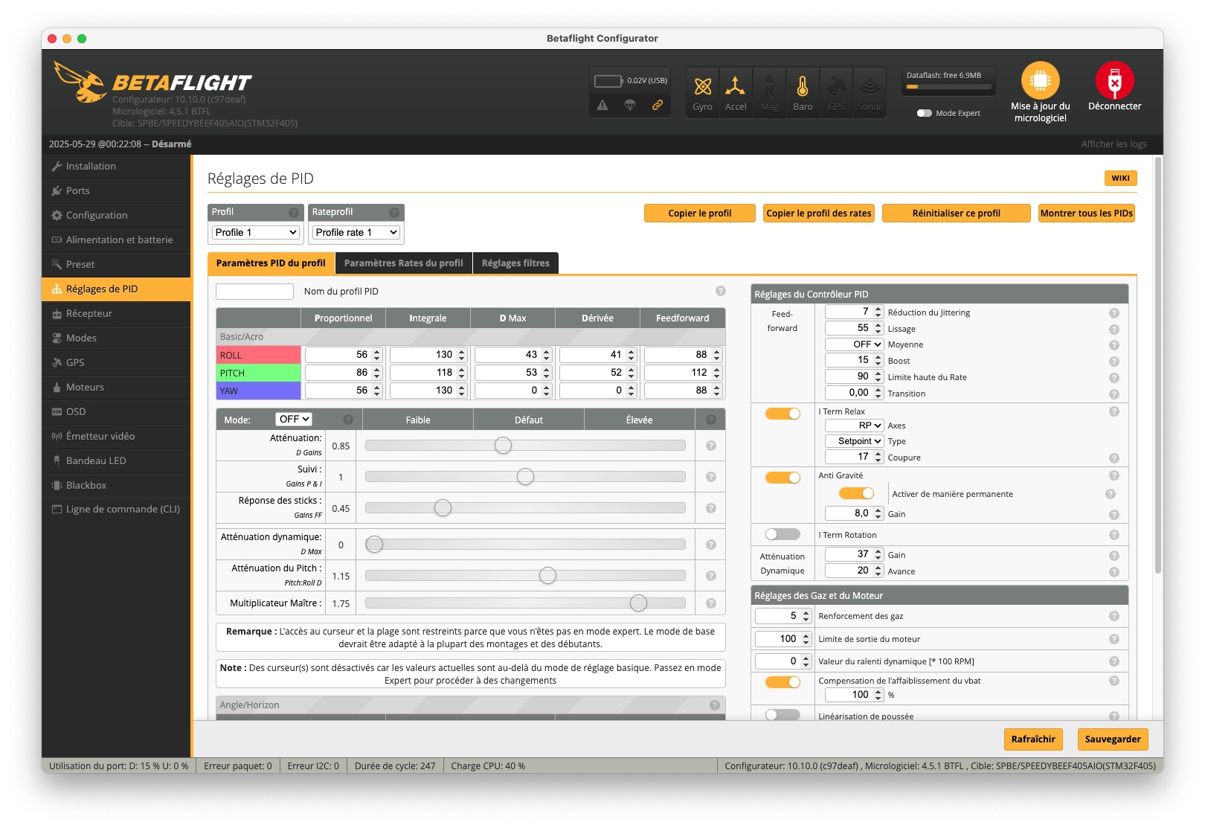1205x828 pixels.
Task: Select Réglages de PID in sidebar
Action: pos(117,289)
